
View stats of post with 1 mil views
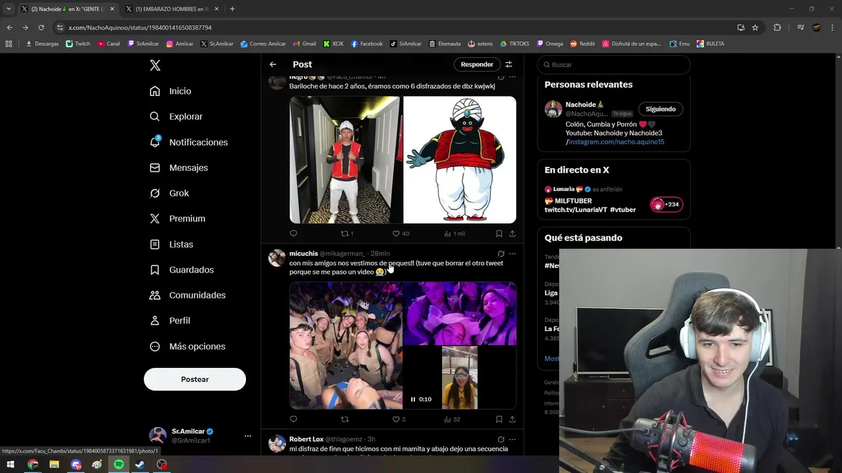(x=455, y=233)
